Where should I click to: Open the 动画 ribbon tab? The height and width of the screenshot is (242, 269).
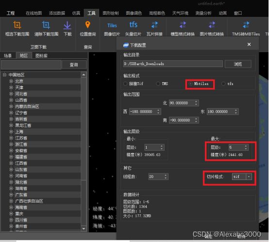coord(223,13)
